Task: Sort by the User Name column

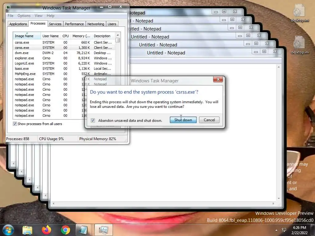Action: [x=51, y=36]
